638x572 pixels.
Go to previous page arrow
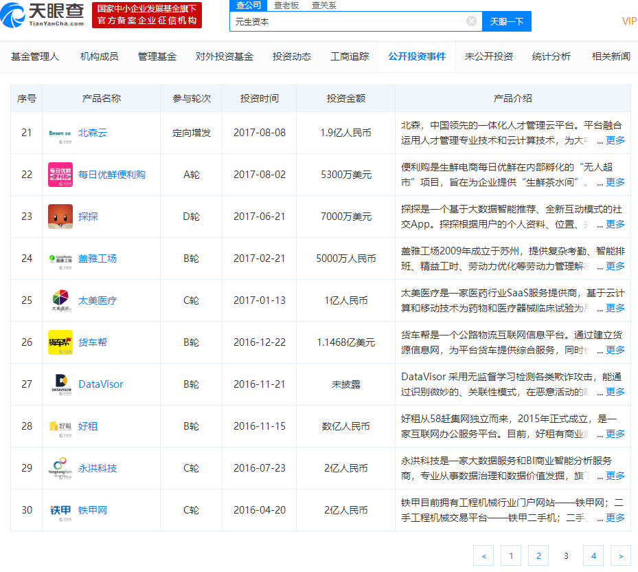(x=483, y=555)
